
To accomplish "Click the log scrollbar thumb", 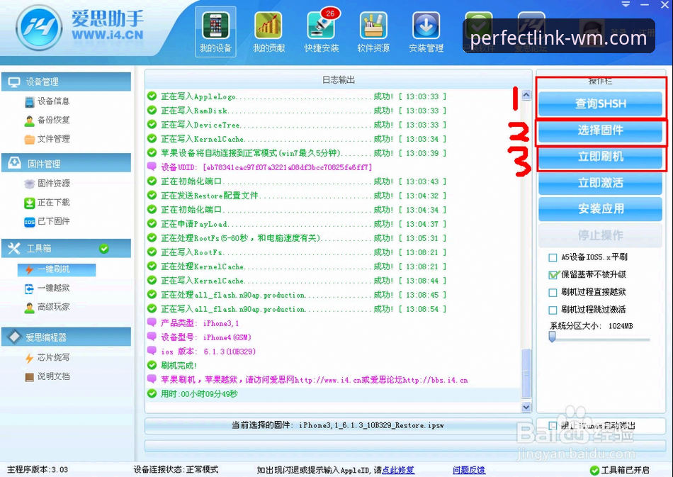I will coord(526,374).
